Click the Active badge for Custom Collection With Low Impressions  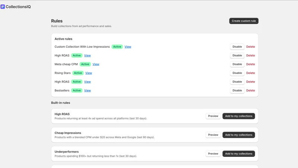(x=117, y=47)
